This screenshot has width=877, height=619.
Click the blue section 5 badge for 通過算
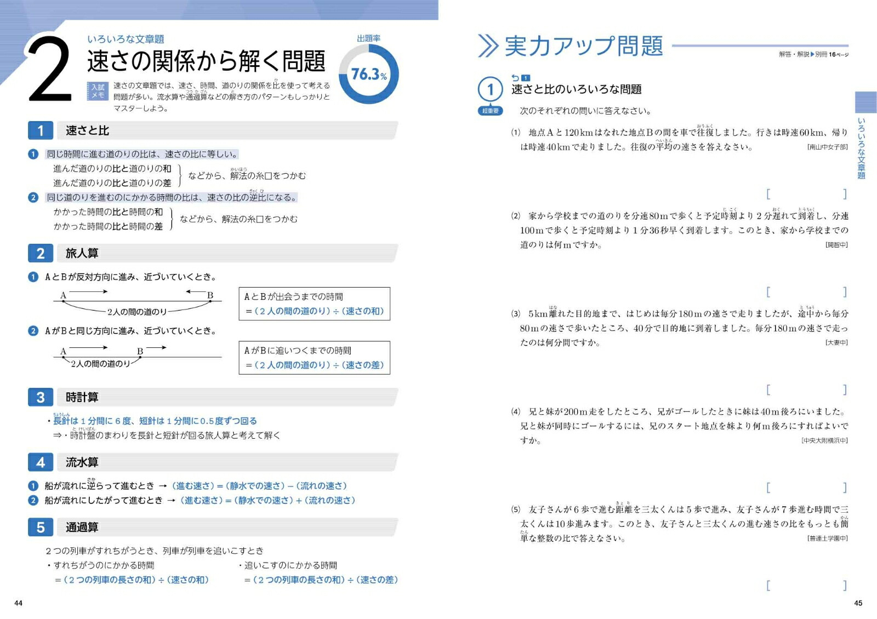(41, 527)
